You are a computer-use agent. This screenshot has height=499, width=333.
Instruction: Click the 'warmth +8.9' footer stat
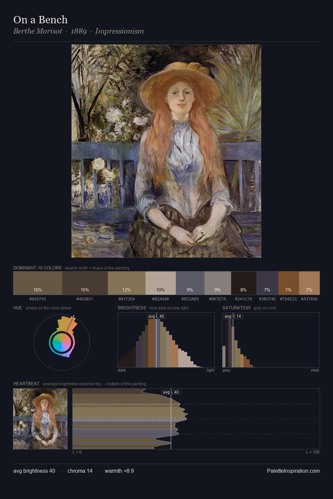[119, 471]
